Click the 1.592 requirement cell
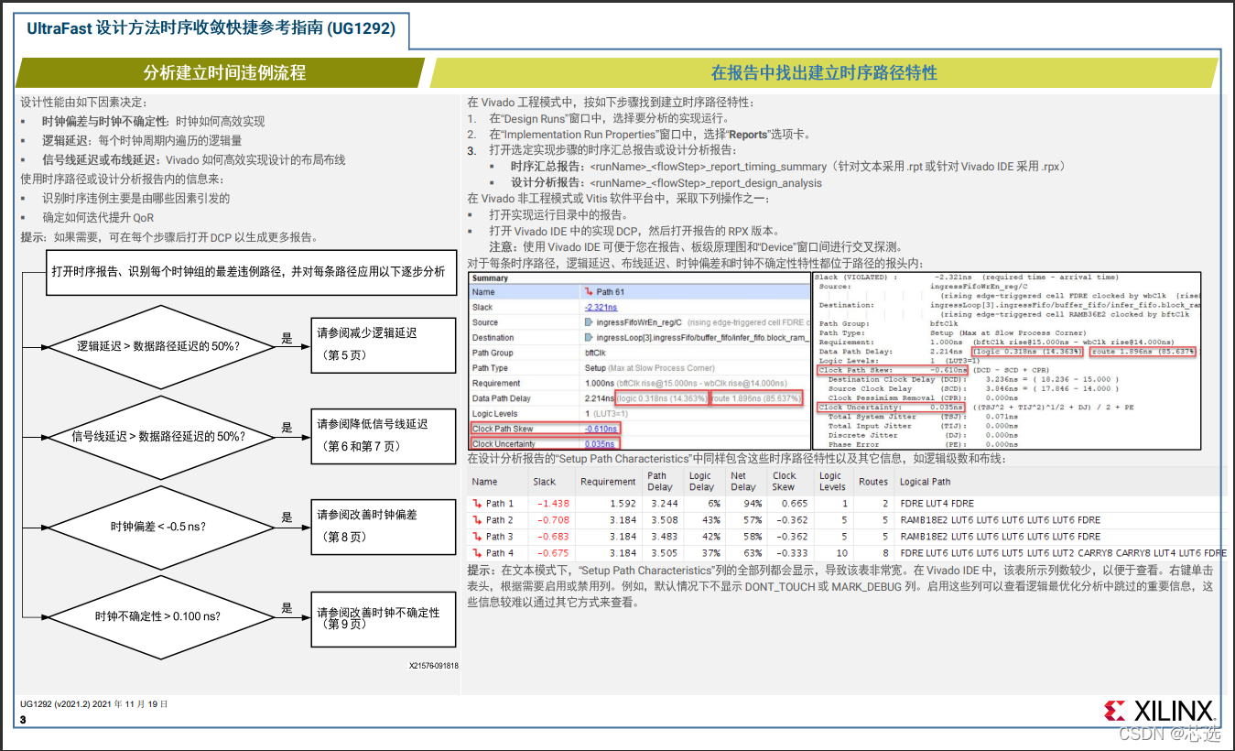 click(x=623, y=504)
